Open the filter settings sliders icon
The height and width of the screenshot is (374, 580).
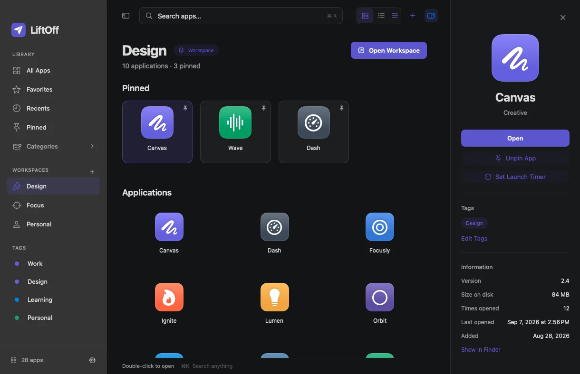[x=395, y=16]
